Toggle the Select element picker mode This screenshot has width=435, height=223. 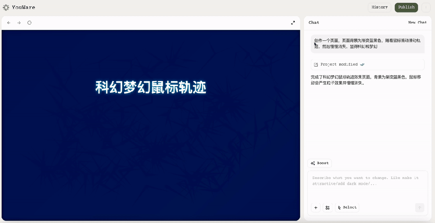coord(347,208)
